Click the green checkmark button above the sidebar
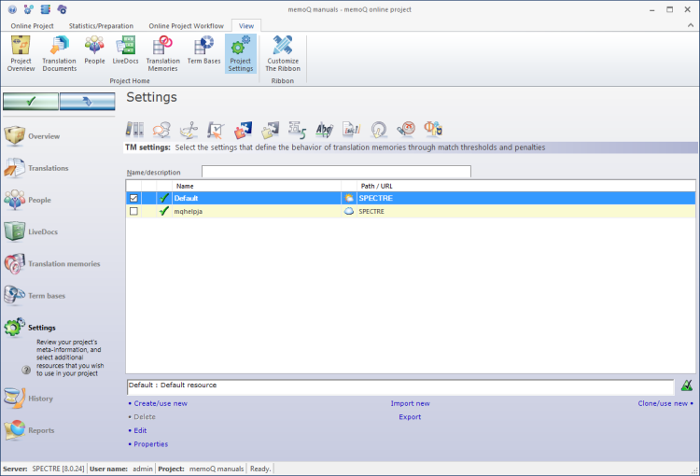 tap(30, 101)
